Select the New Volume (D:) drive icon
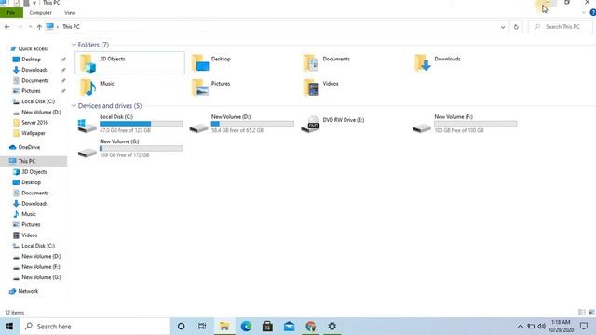 coord(198,127)
